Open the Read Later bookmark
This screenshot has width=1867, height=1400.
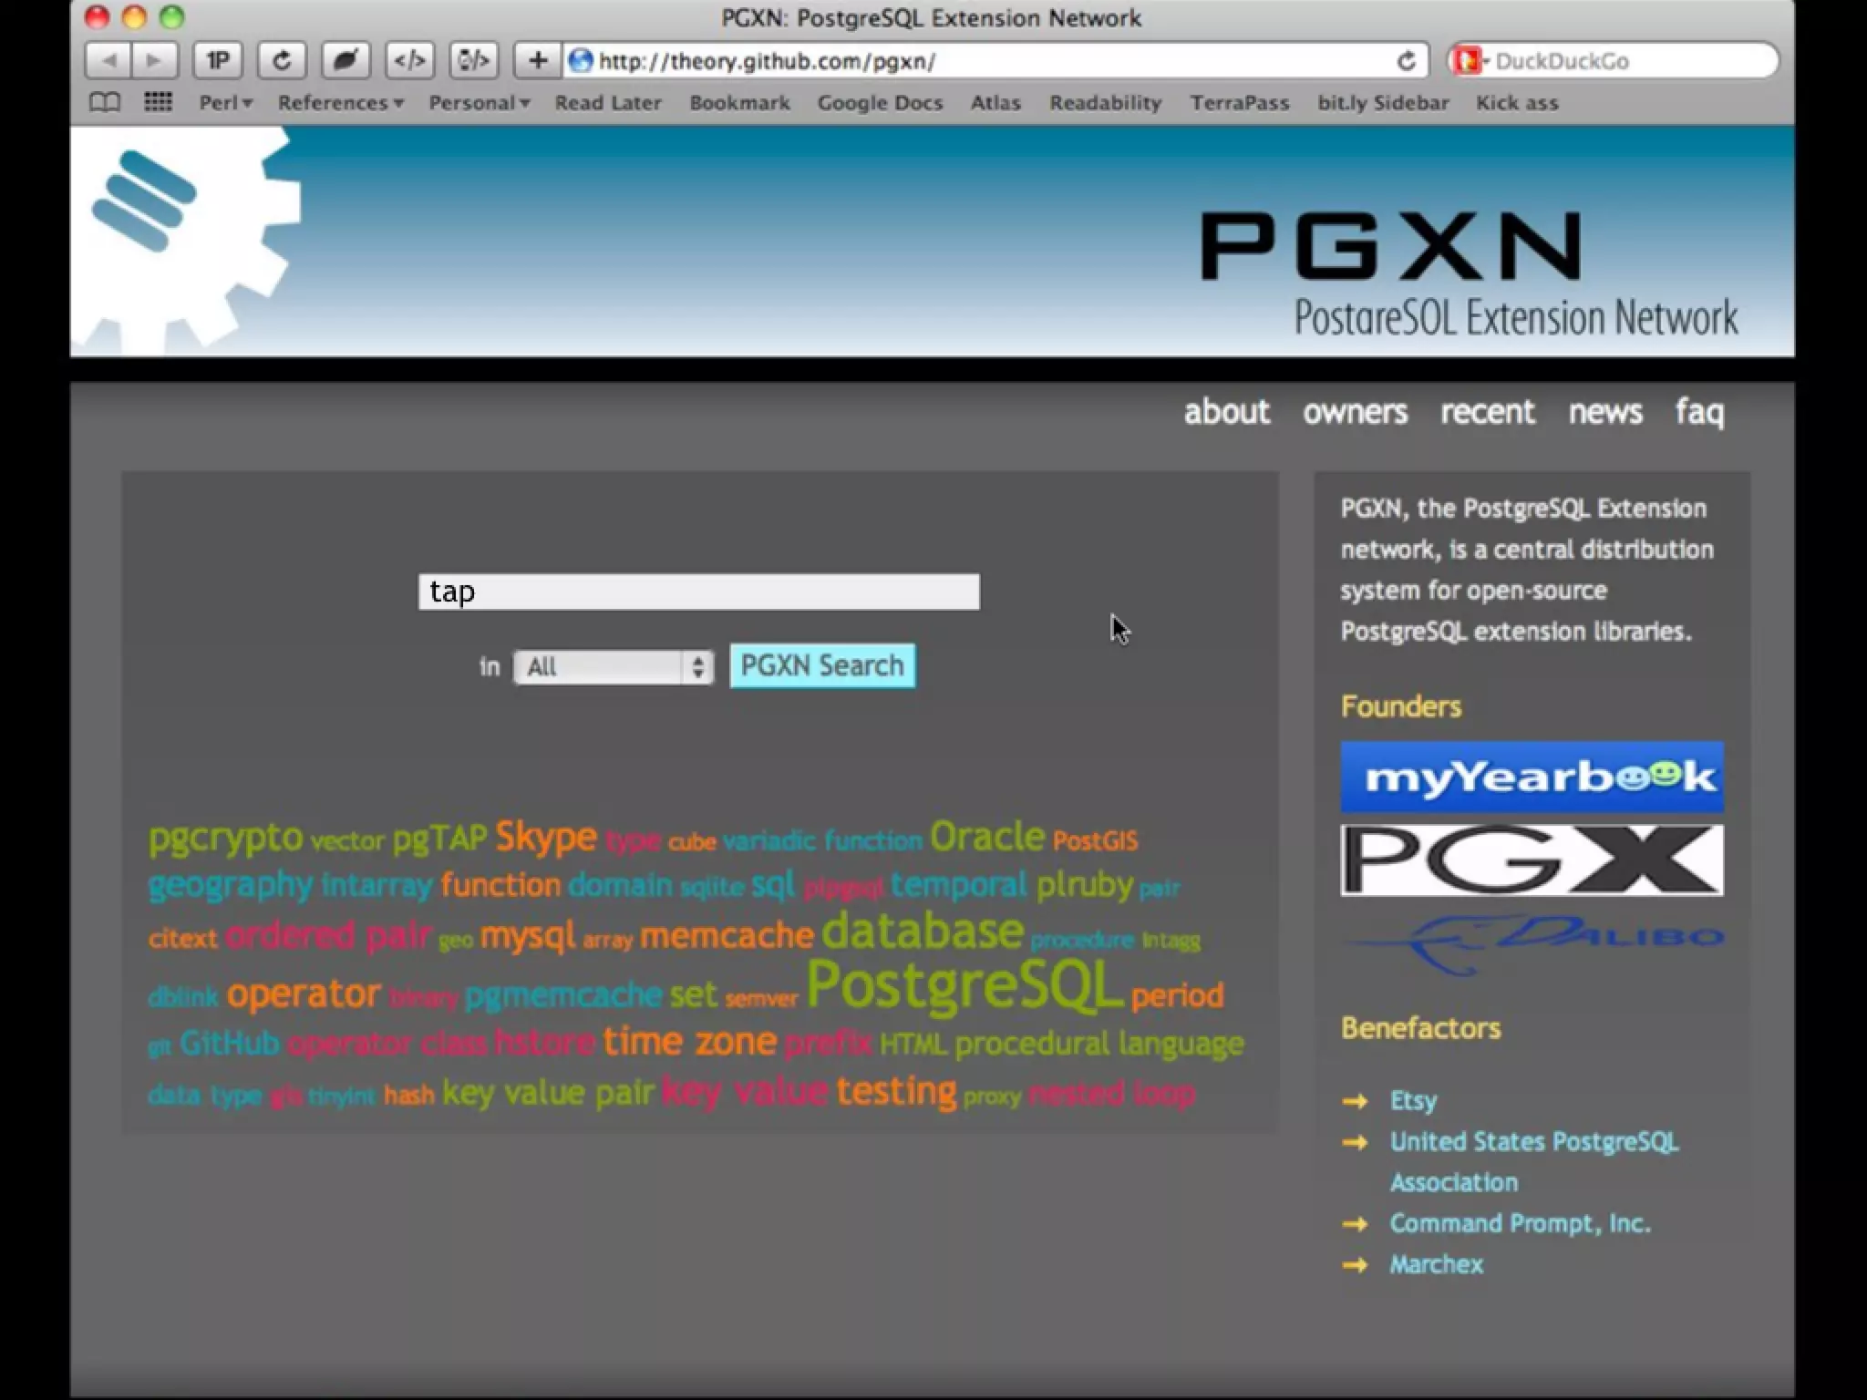click(608, 103)
